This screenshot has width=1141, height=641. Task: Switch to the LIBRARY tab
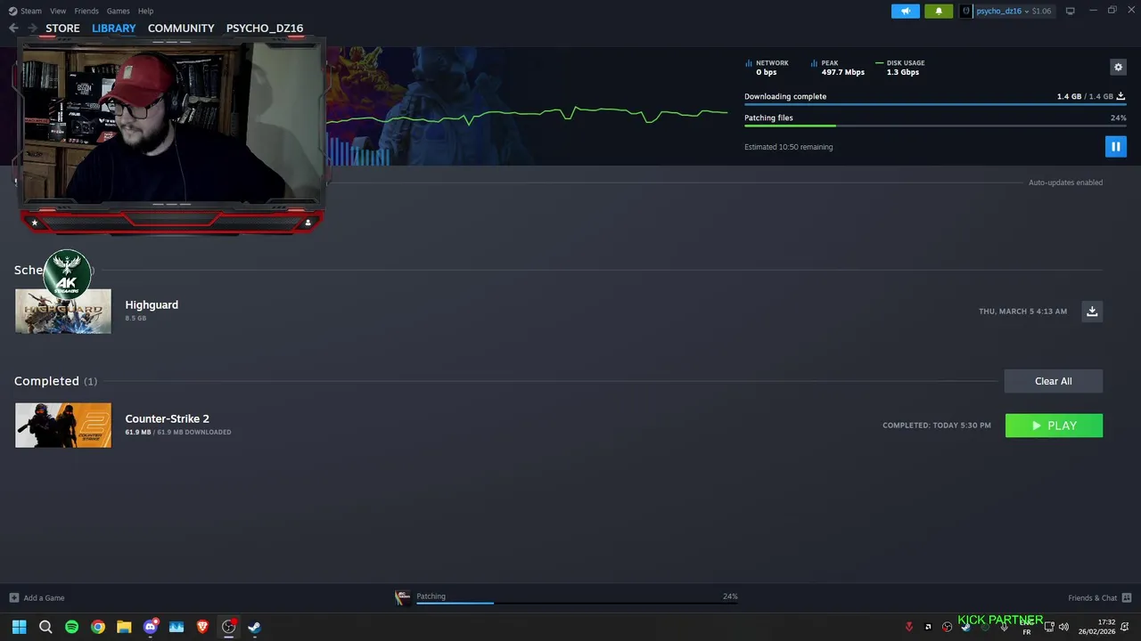pos(114,28)
